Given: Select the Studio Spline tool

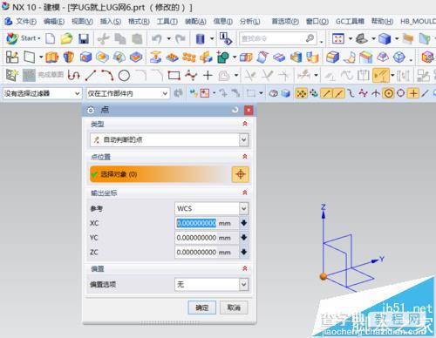Looking at the screenshot, I should [191, 76].
